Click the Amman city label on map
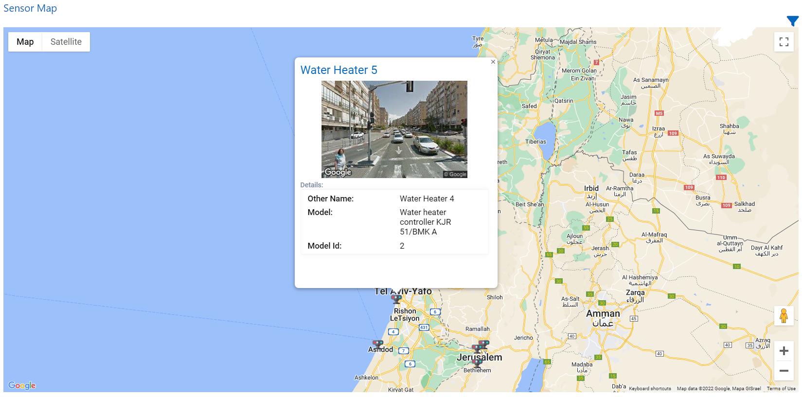 [x=603, y=314]
